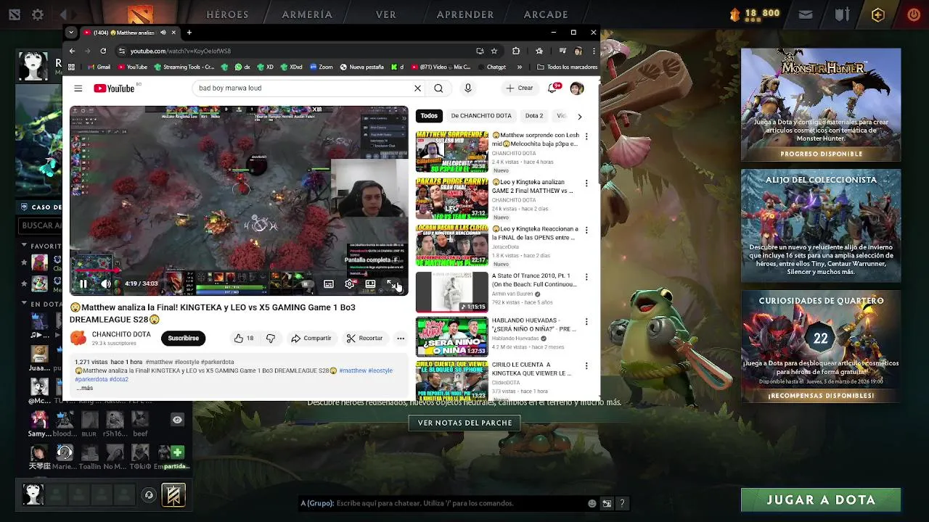Open options for A State Of Trance video
Image resolution: width=929 pixels, height=522 pixels.
coord(586,277)
